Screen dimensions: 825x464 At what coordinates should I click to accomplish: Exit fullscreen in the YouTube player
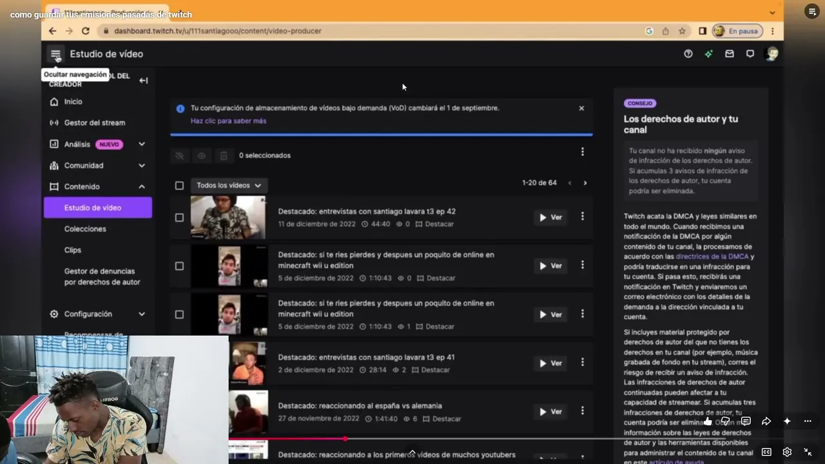808,452
